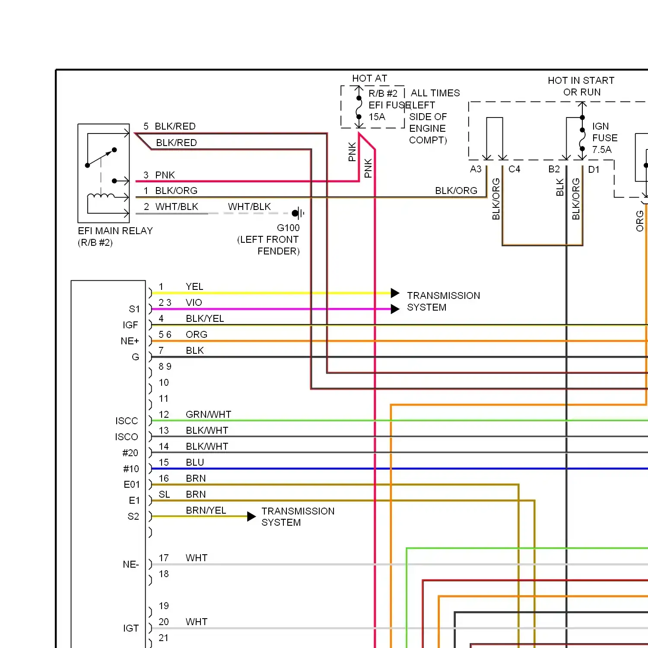The height and width of the screenshot is (648, 648).
Task: Click the TRANSMISSION SYSTEM label beside BRN/YEL wire
Action: [298, 517]
